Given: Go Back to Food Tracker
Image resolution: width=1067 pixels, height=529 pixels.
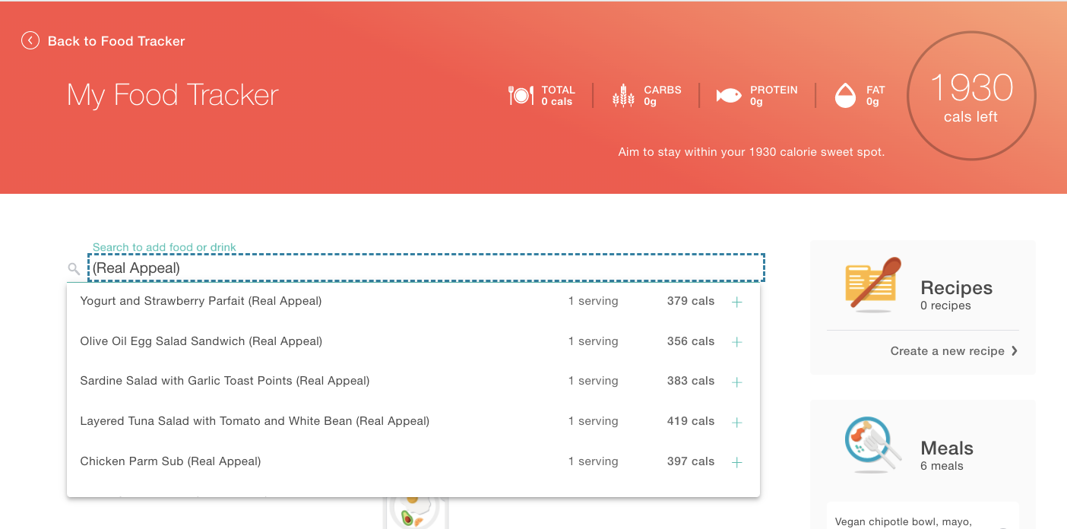Looking at the screenshot, I should [x=116, y=41].
